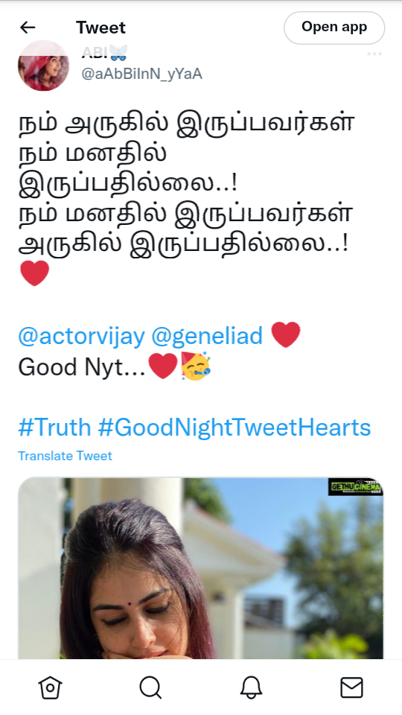Open the Search magnifier icon
This screenshot has width=402, height=715.
click(151, 687)
